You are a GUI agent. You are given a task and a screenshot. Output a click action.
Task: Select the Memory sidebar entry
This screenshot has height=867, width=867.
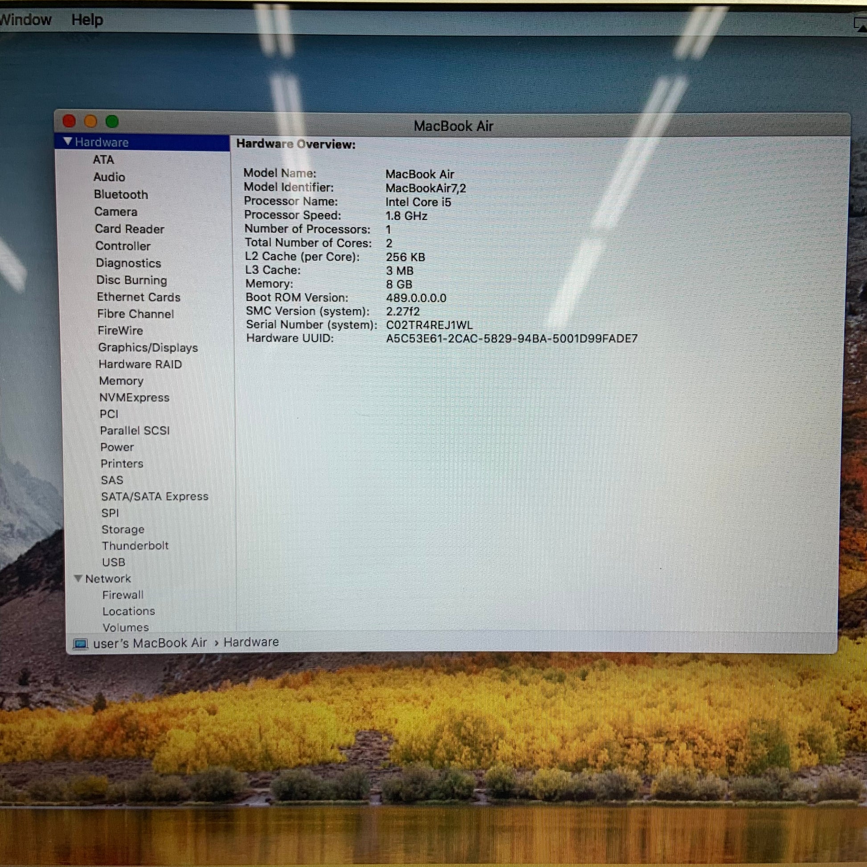tap(121, 380)
